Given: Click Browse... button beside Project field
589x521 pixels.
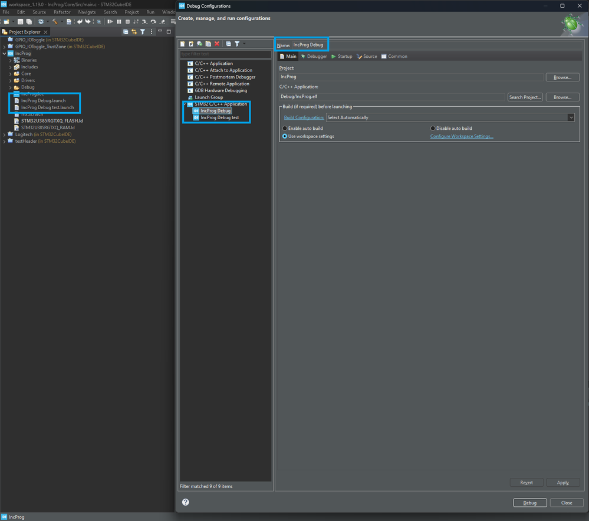Looking at the screenshot, I should 562,77.
